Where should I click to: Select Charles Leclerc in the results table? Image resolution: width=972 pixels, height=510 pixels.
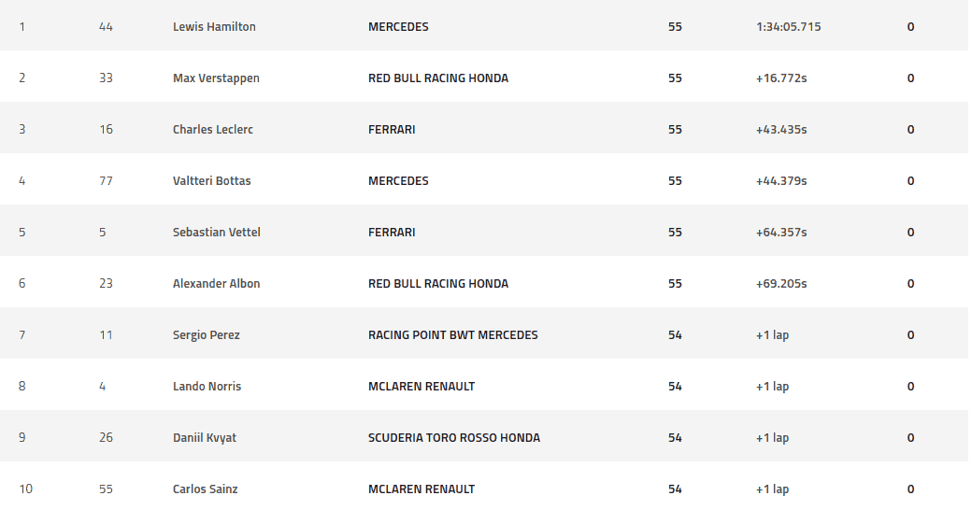click(213, 130)
